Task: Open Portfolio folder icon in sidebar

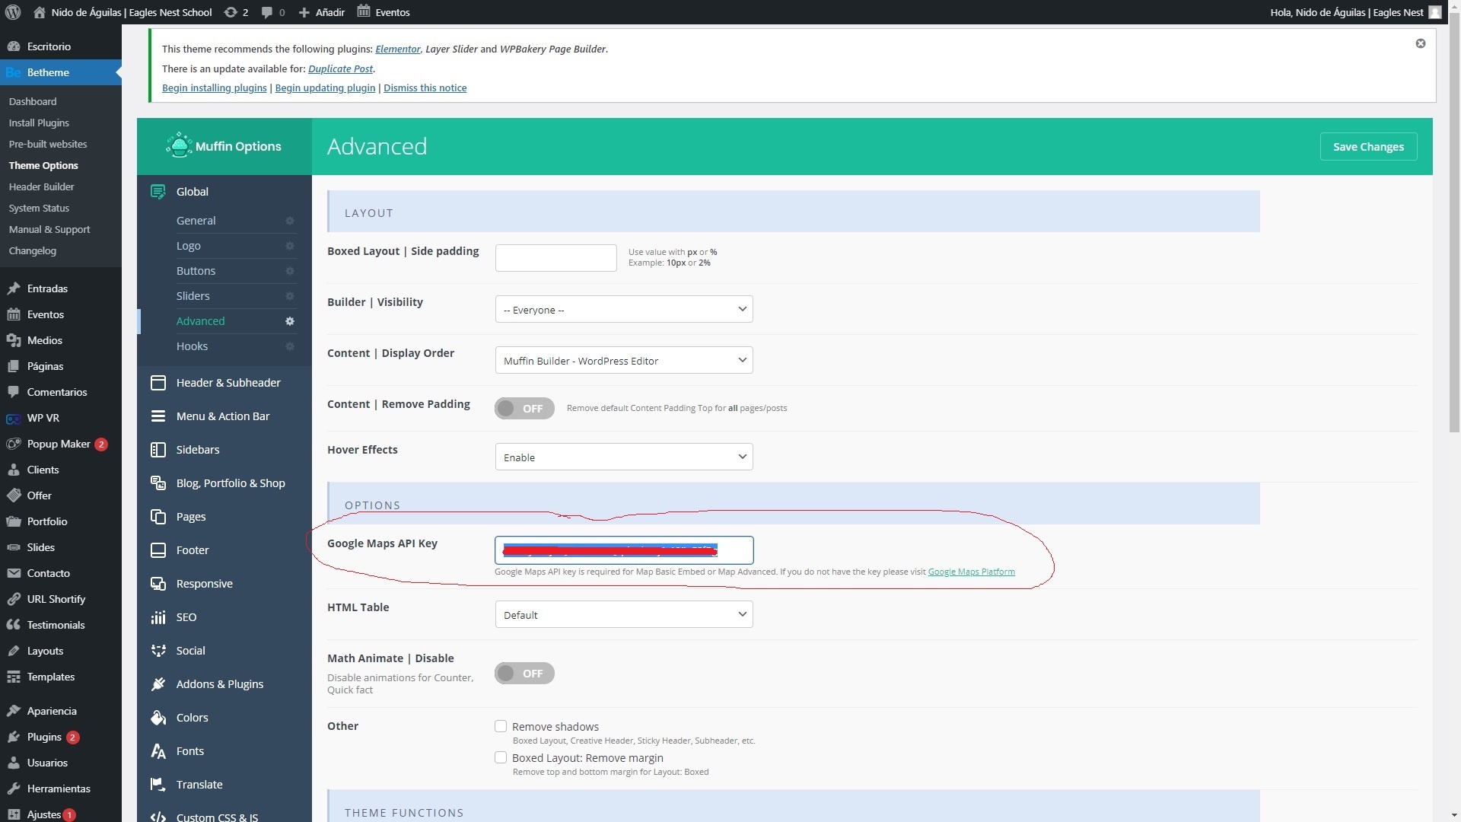Action: click(14, 521)
